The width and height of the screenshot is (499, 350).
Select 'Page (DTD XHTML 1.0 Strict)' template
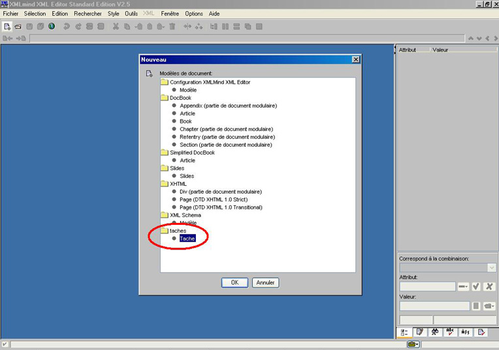point(221,199)
